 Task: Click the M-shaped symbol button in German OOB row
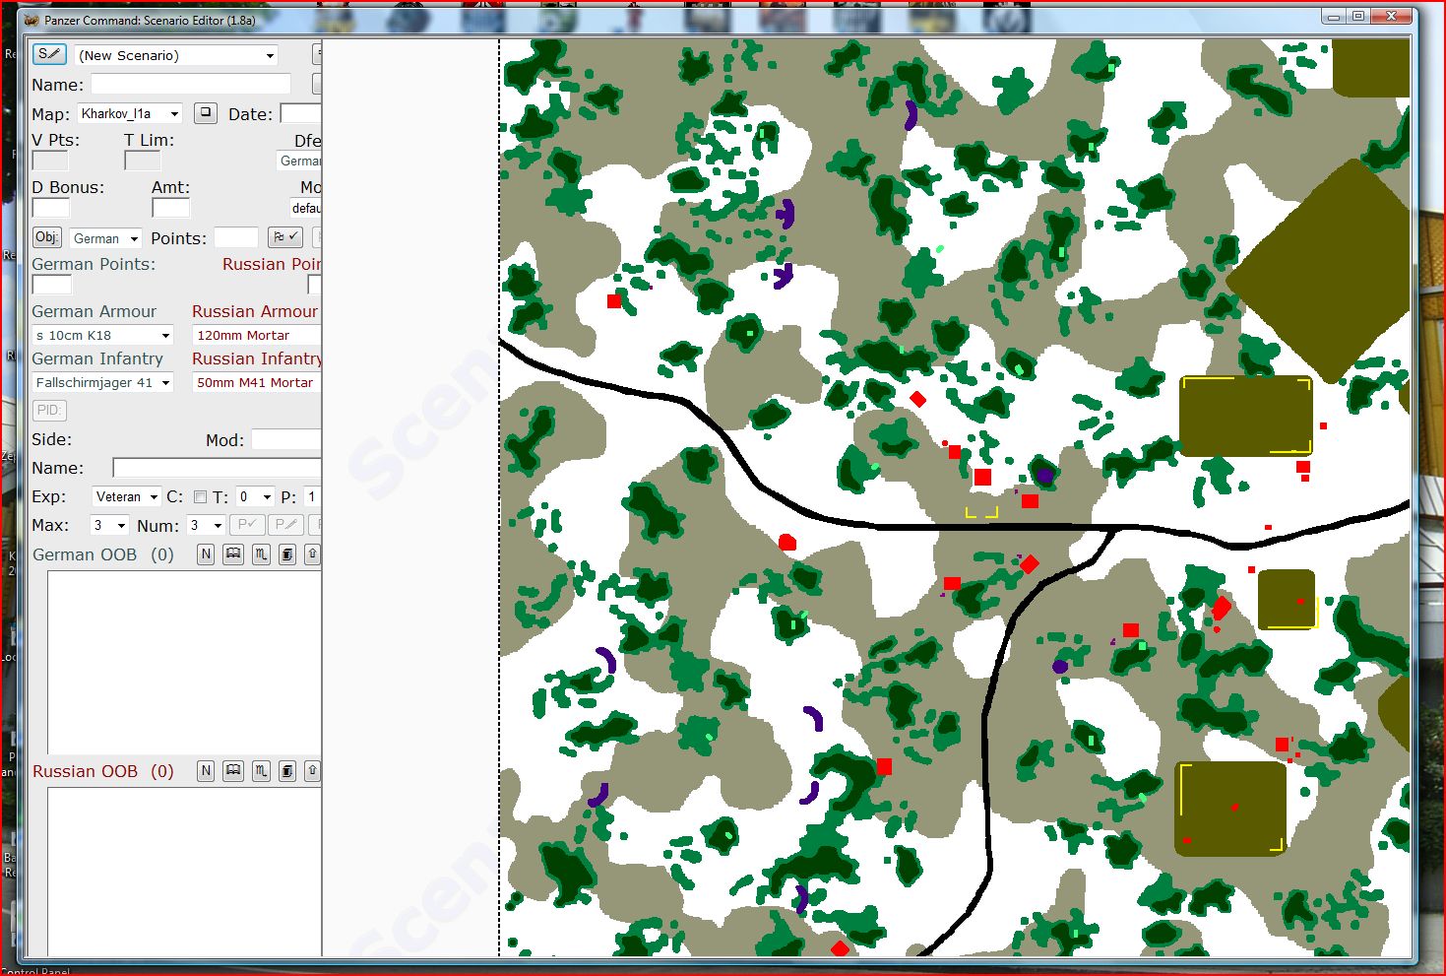[261, 554]
